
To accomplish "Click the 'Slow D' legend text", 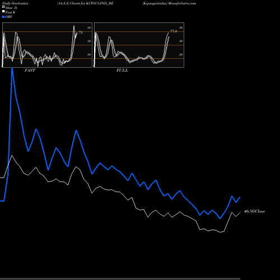I will point(11,8).
